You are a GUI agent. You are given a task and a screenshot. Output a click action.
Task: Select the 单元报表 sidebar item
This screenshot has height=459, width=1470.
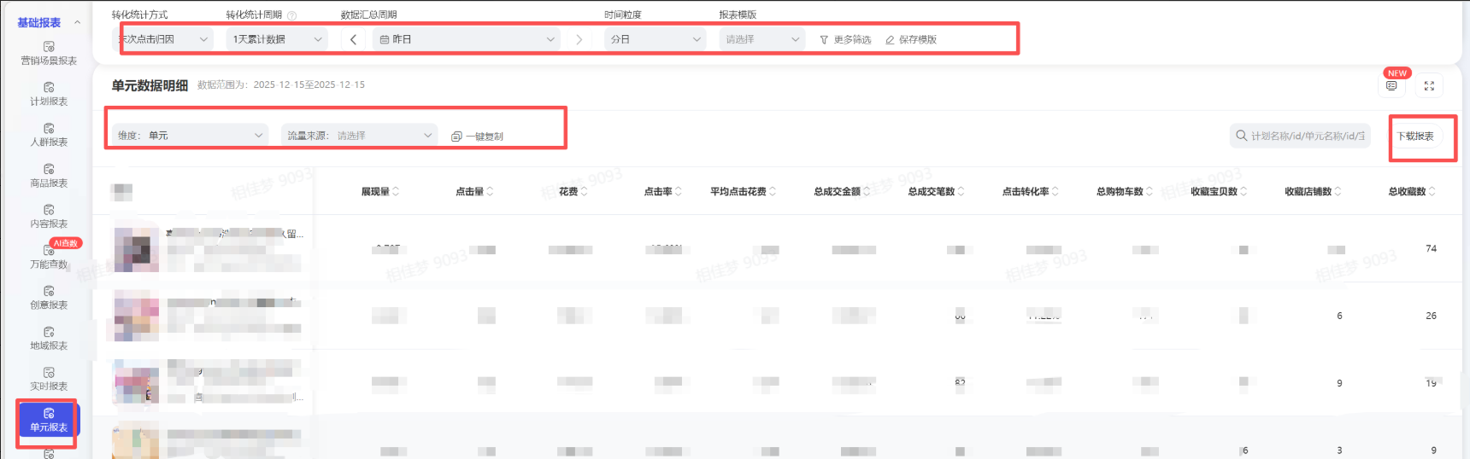click(x=49, y=420)
